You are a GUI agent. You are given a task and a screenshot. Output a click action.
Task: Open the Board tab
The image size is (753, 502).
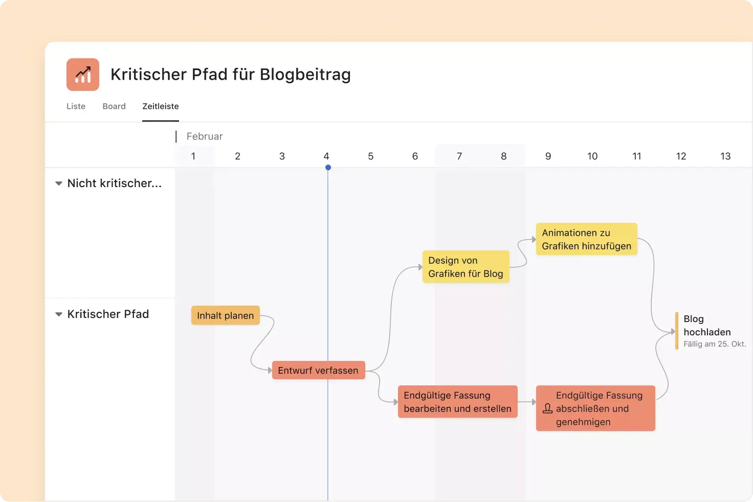[114, 106]
